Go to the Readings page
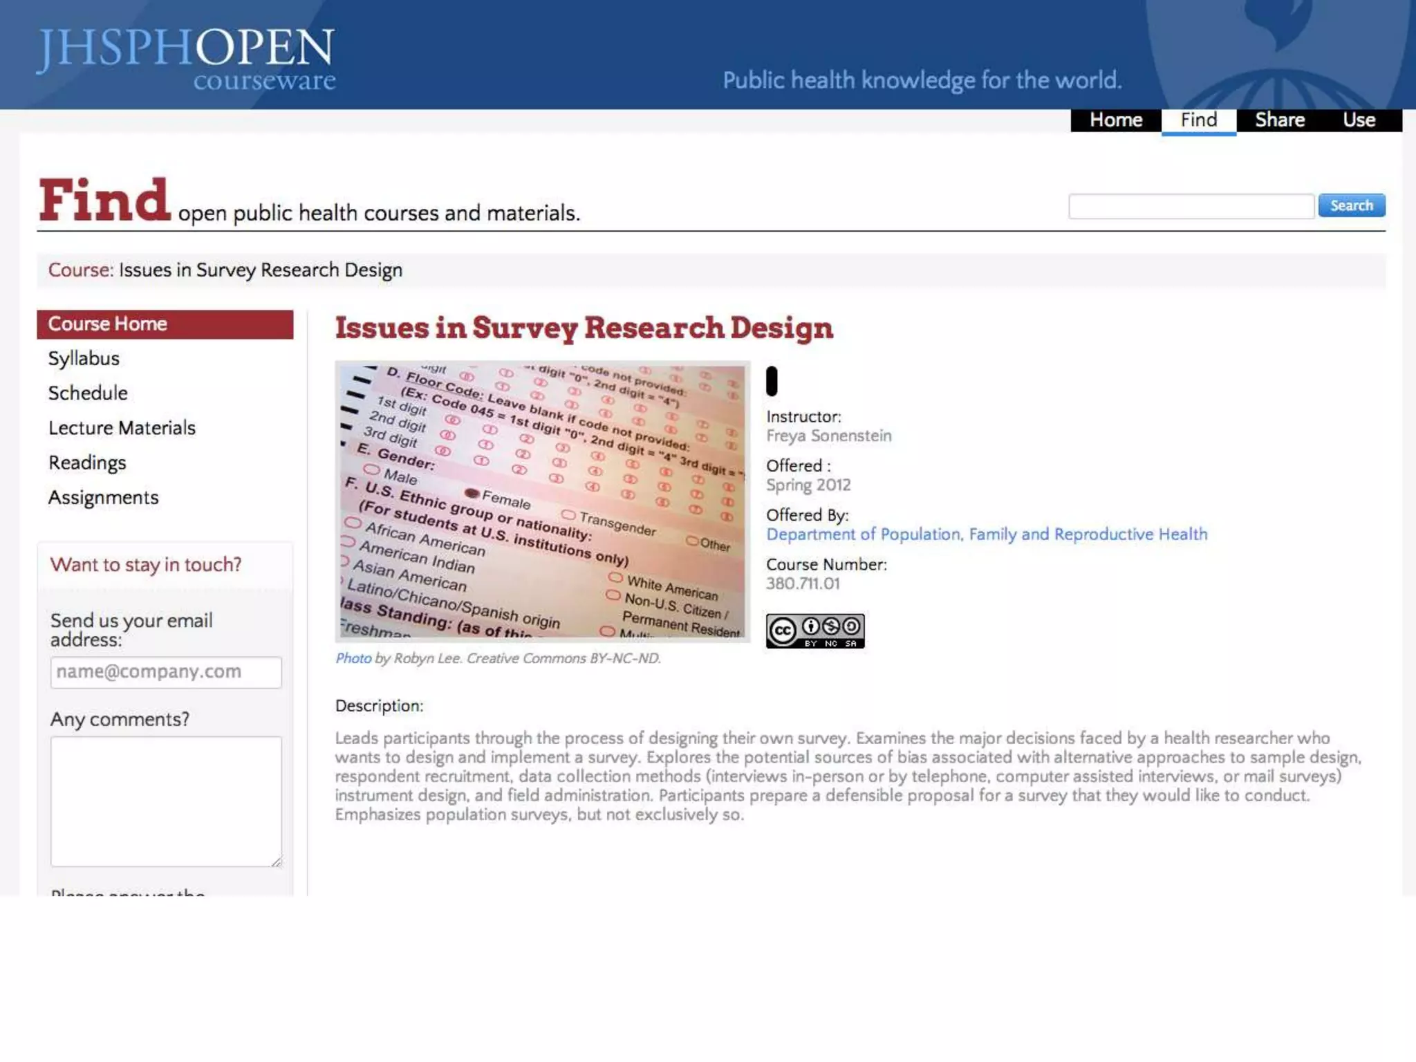The width and height of the screenshot is (1416, 1062). (x=87, y=463)
